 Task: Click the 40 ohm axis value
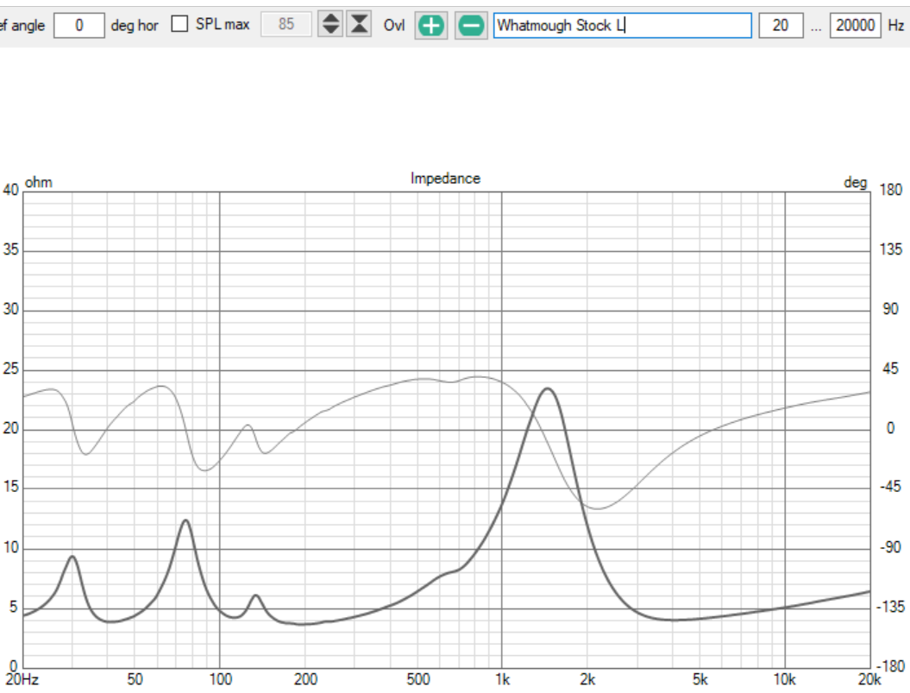coord(10,190)
